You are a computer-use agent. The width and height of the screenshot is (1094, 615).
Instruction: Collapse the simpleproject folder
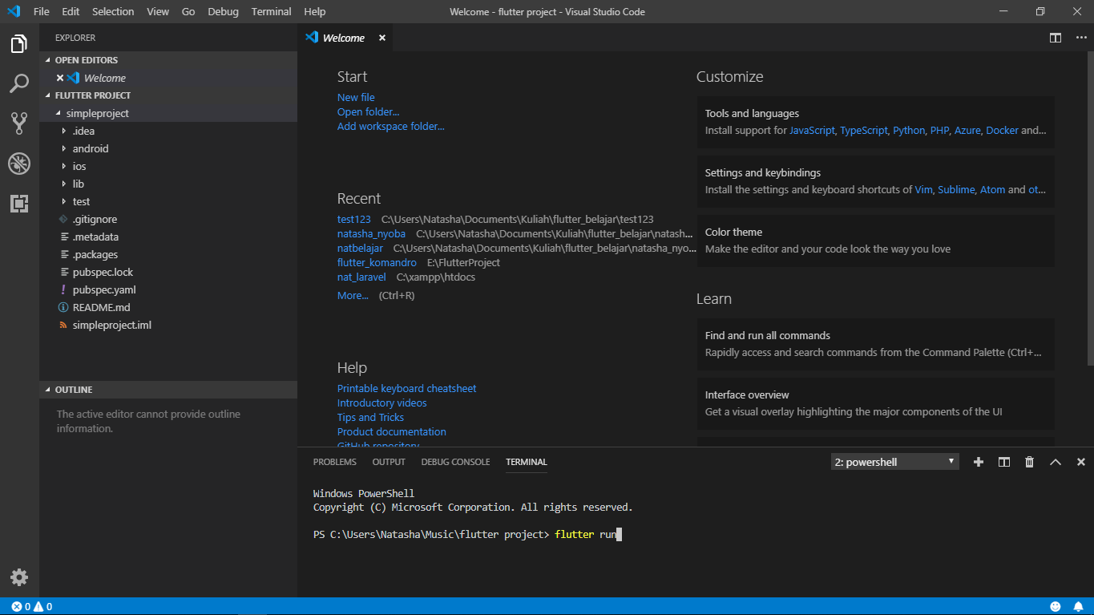[168, 113]
